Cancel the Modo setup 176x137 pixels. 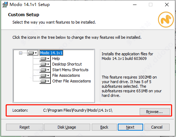pos(157,127)
